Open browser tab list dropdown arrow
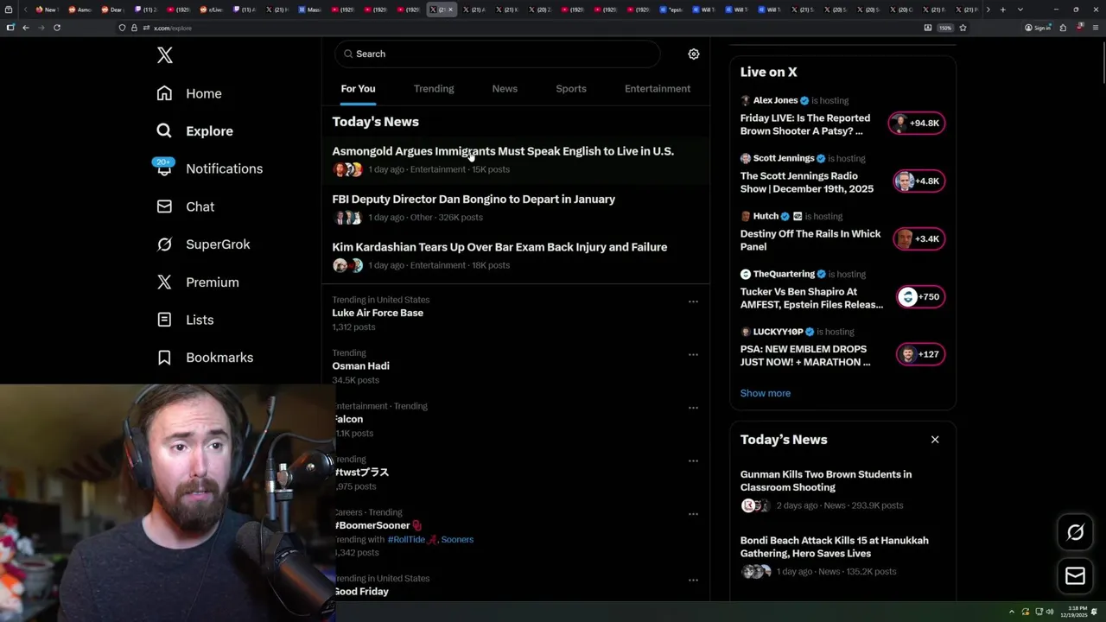The width and height of the screenshot is (1106, 622). [x=1020, y=10]
